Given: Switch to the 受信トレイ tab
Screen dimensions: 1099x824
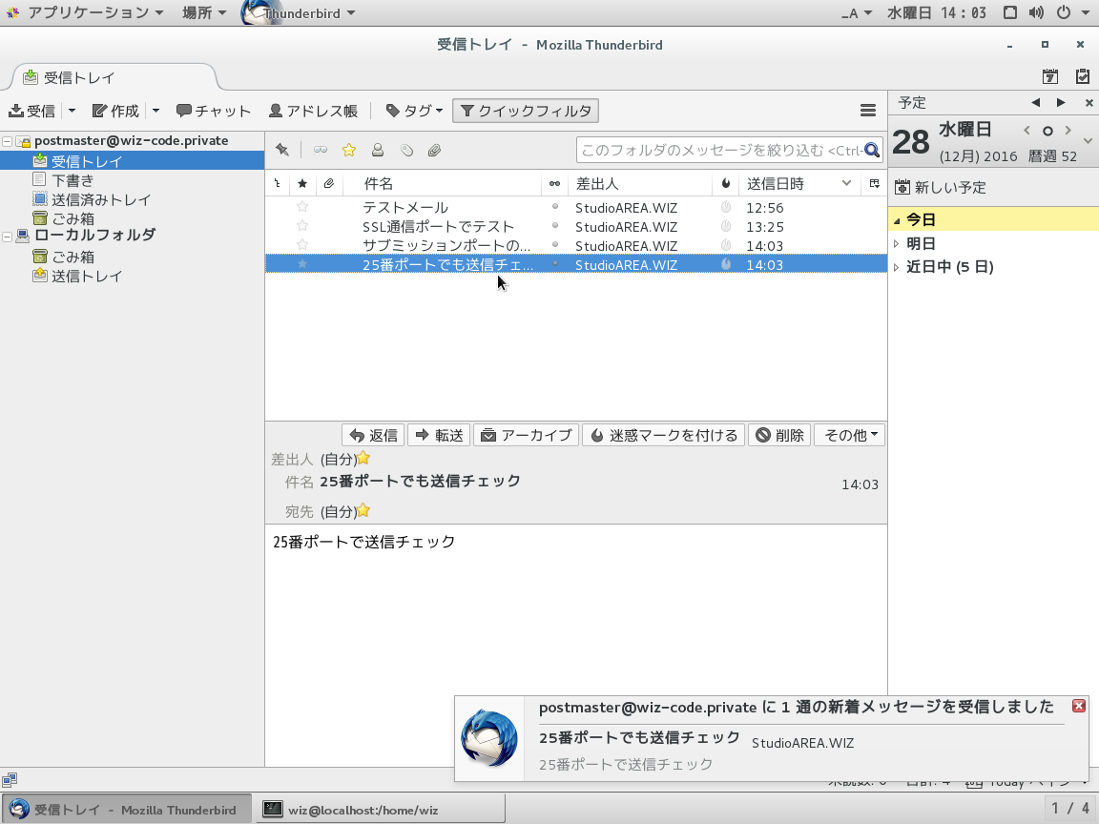Looking at the screenshot, I should tap(113, 77).
